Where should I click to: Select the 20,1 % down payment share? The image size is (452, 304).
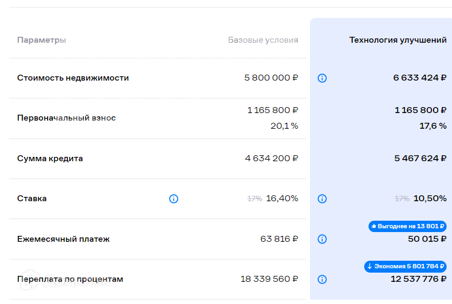(x=284, y=126)
